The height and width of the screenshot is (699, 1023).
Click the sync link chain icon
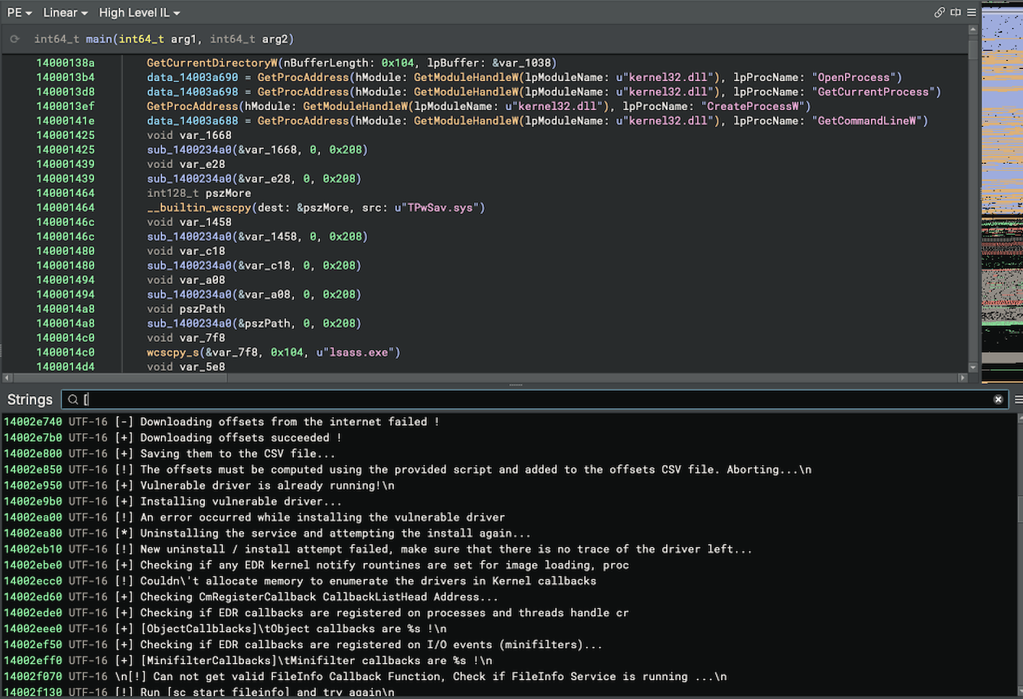[x=939, y=12]
